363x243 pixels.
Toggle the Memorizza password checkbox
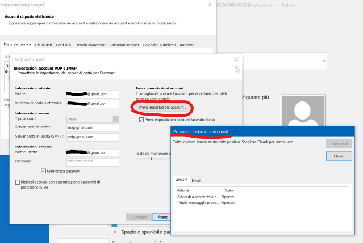point(44,170)
